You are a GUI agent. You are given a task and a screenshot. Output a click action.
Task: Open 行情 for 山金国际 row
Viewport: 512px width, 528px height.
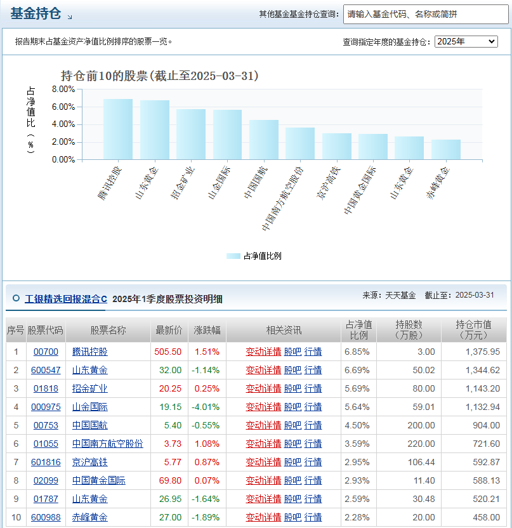coord(313,407)
